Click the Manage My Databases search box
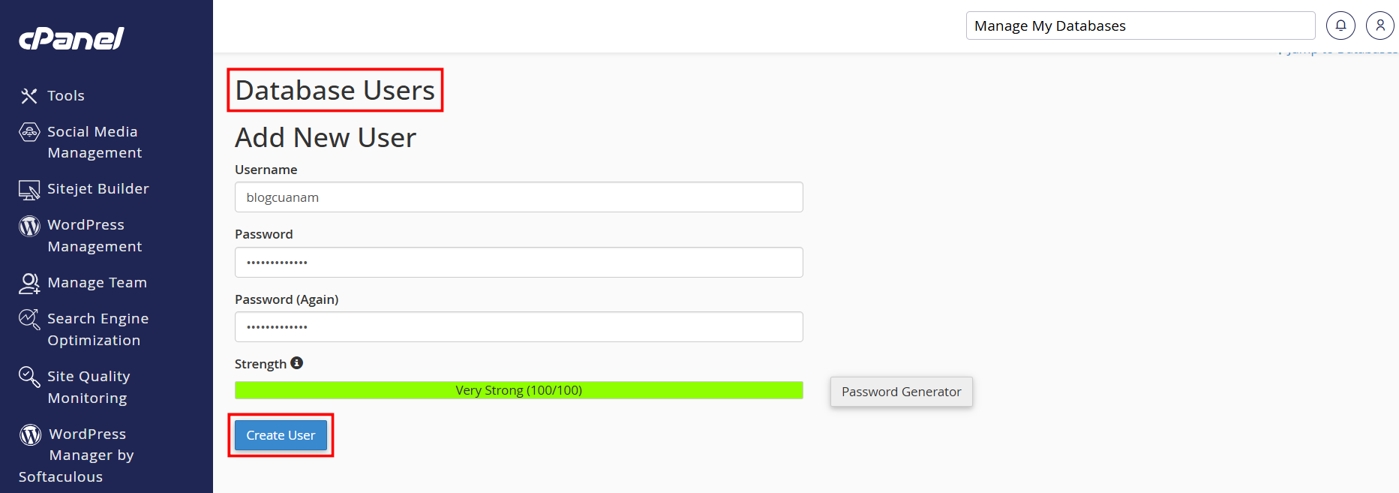 coord(1139,25)
